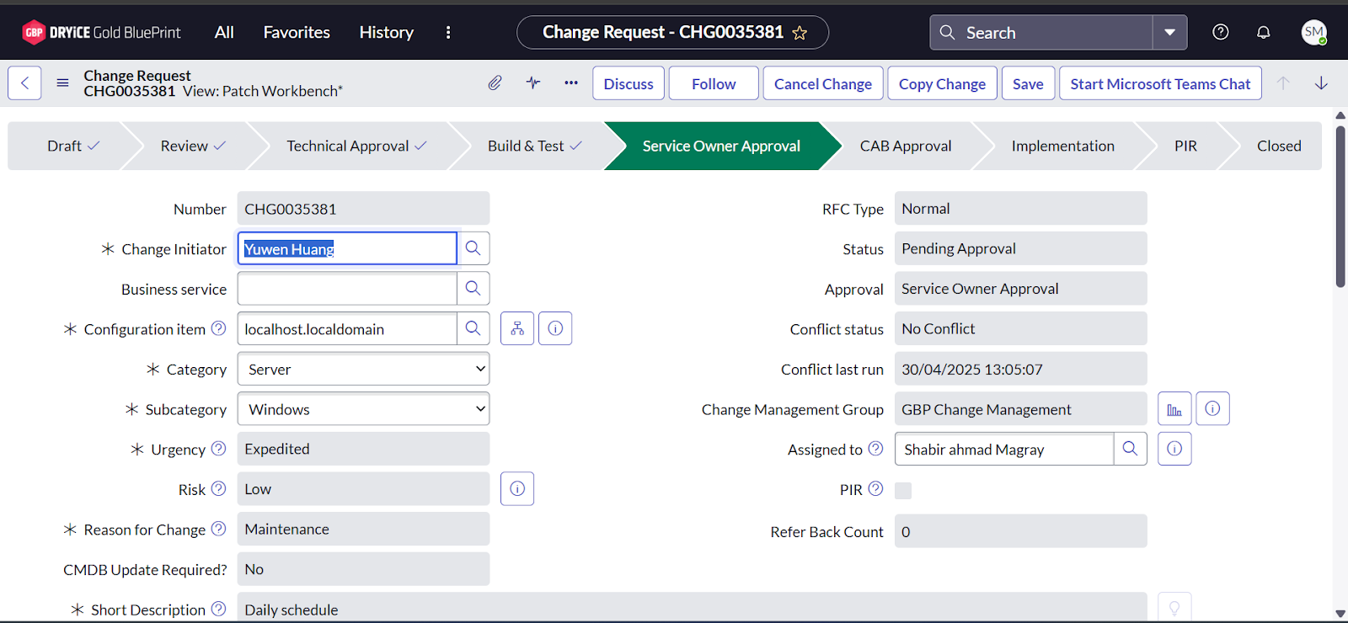Click the Cancel Change button
Screen dimensions: 1348x623
822,83
